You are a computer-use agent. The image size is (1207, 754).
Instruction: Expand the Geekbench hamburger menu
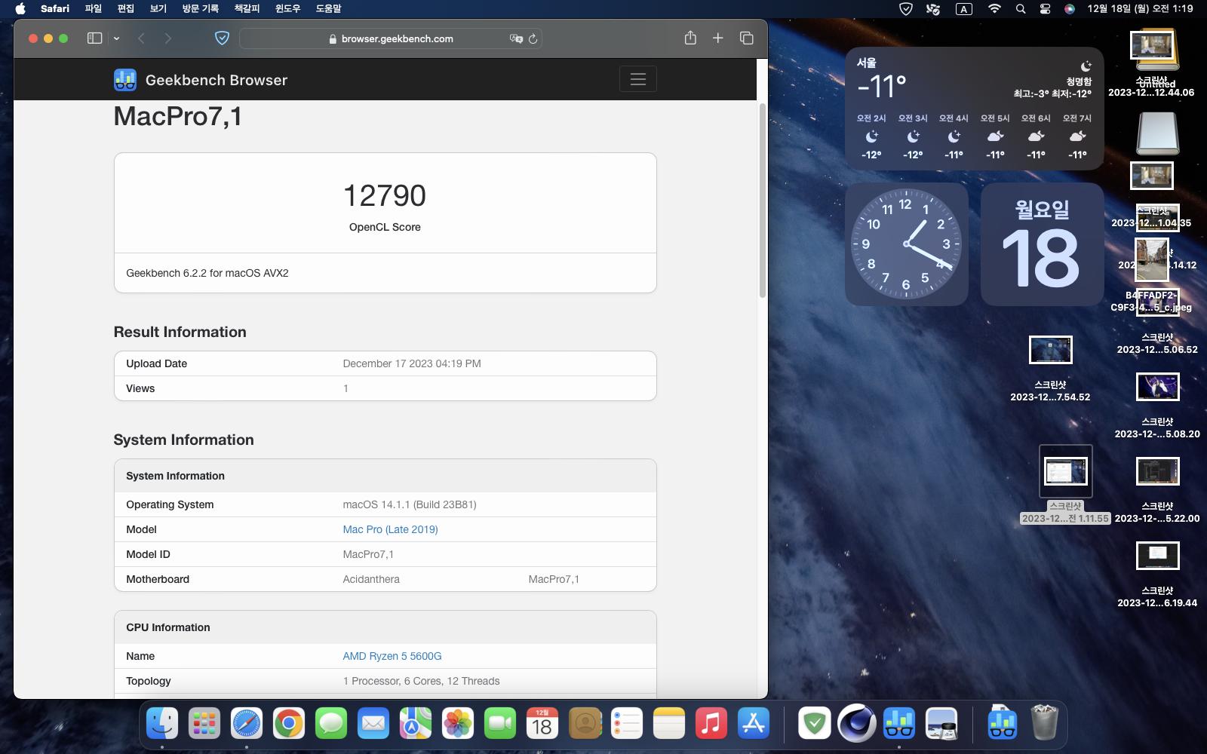tap(637, 79)
